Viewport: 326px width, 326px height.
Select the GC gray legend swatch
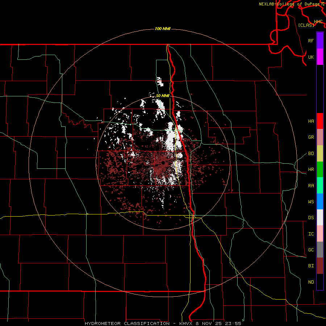320,250
